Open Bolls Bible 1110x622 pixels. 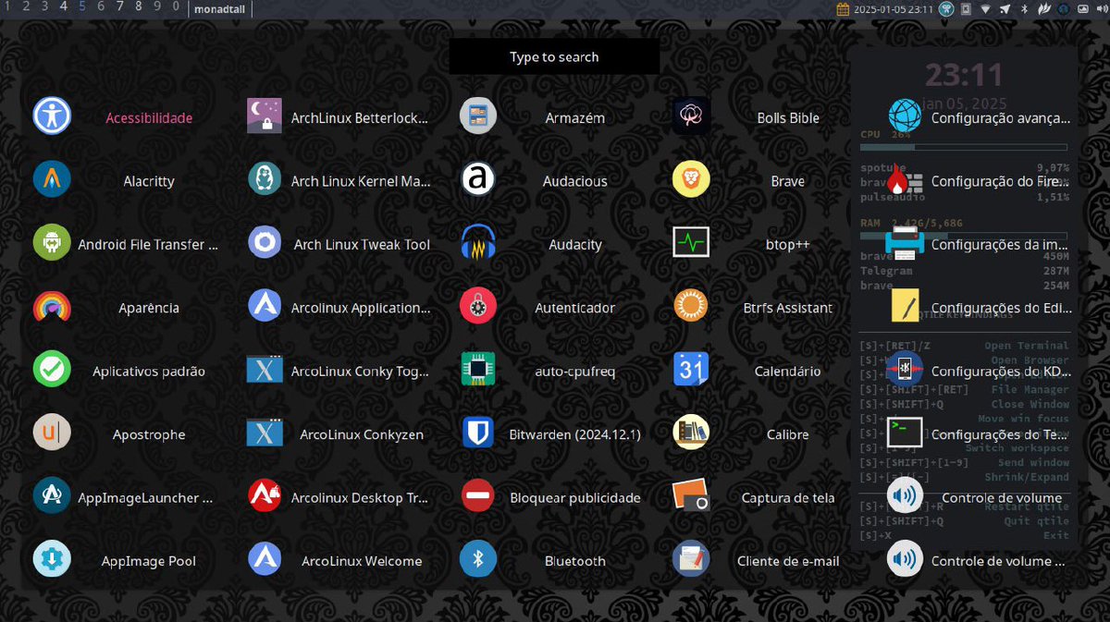click(691, 117)
